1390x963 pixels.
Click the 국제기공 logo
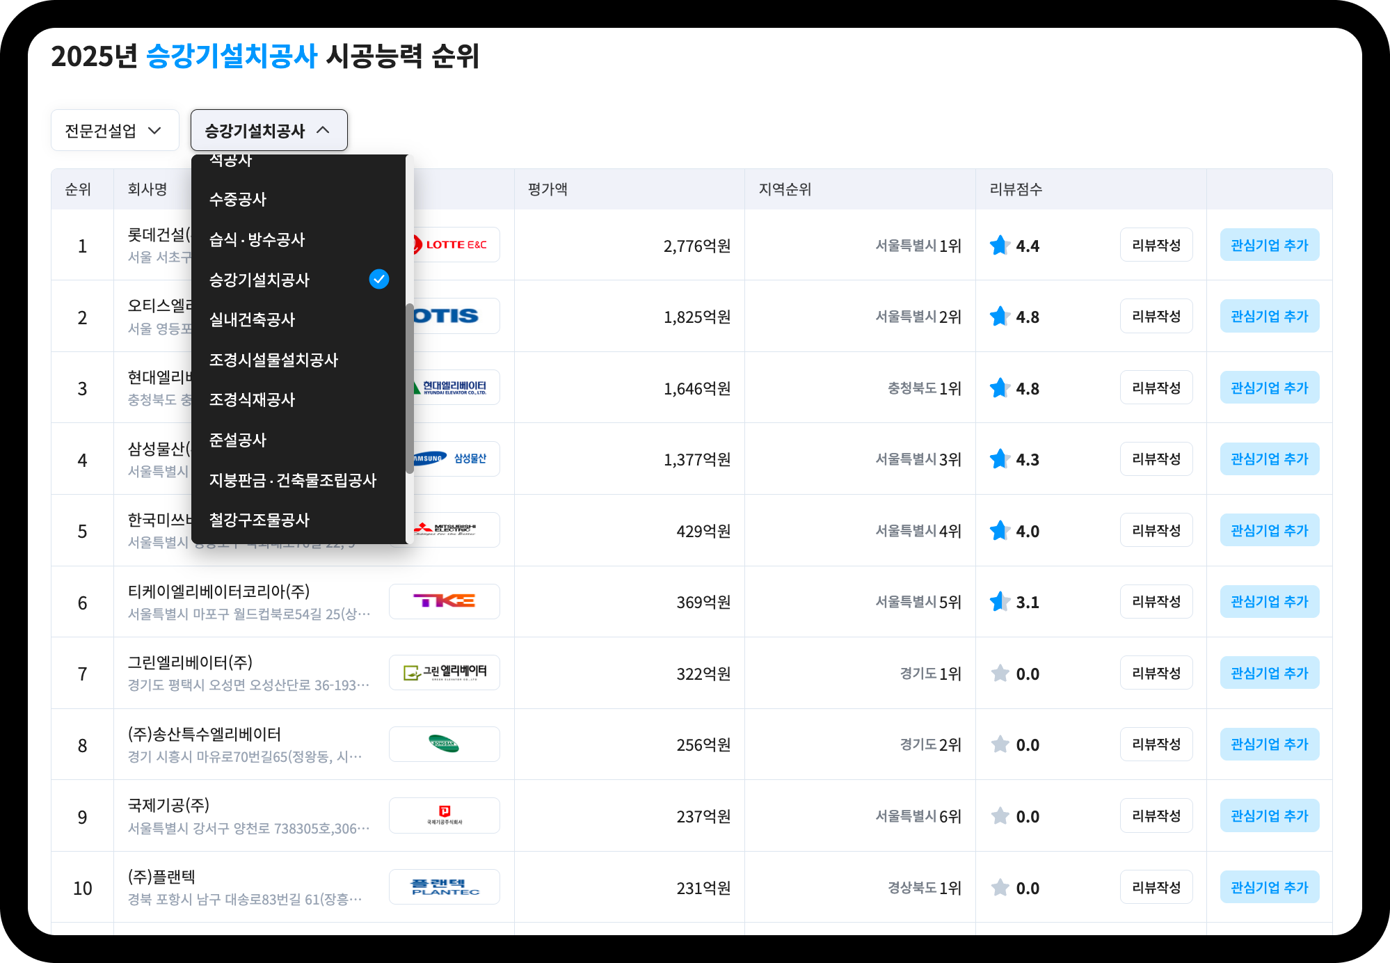pyautogui.click(x=445, y=815)
